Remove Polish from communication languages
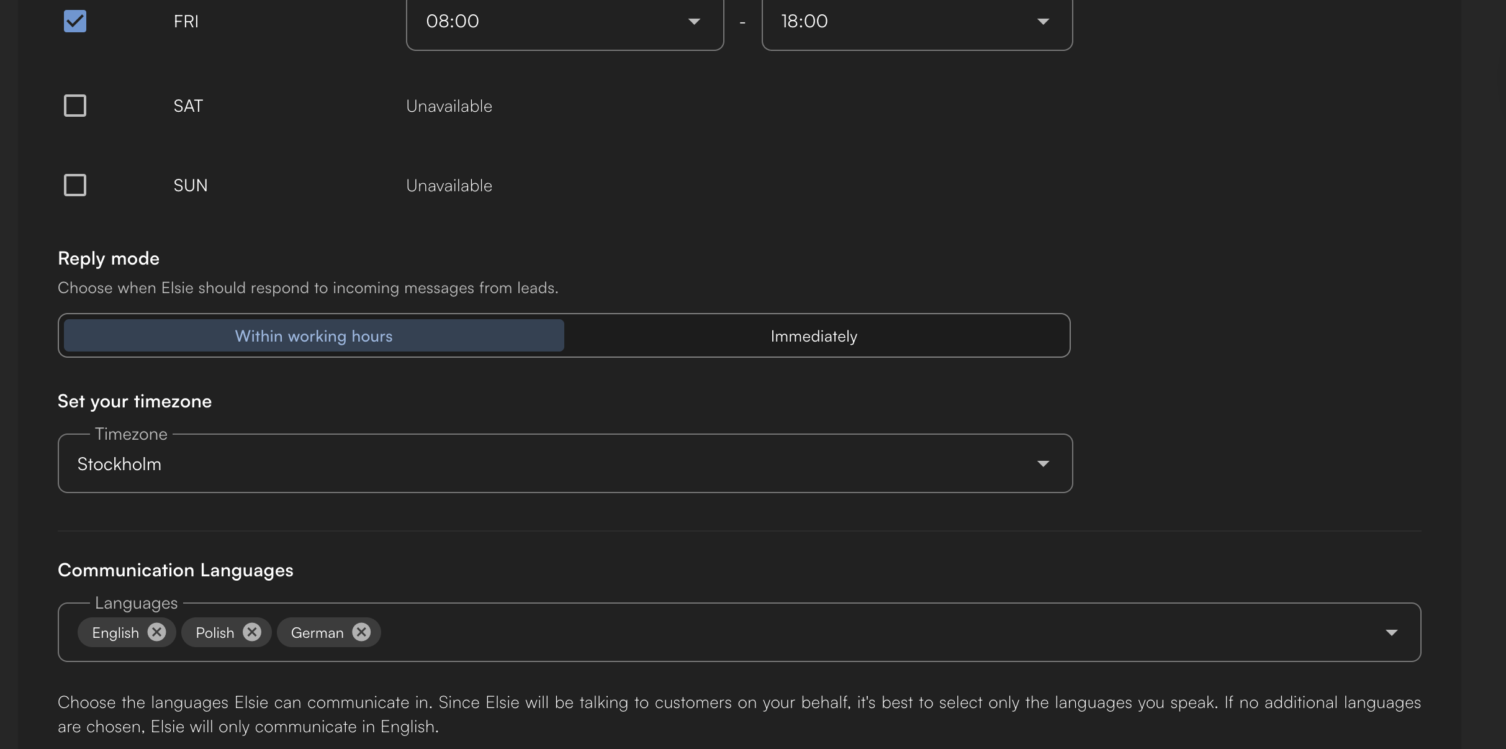The image size is (1506, 749). [252, 632]
